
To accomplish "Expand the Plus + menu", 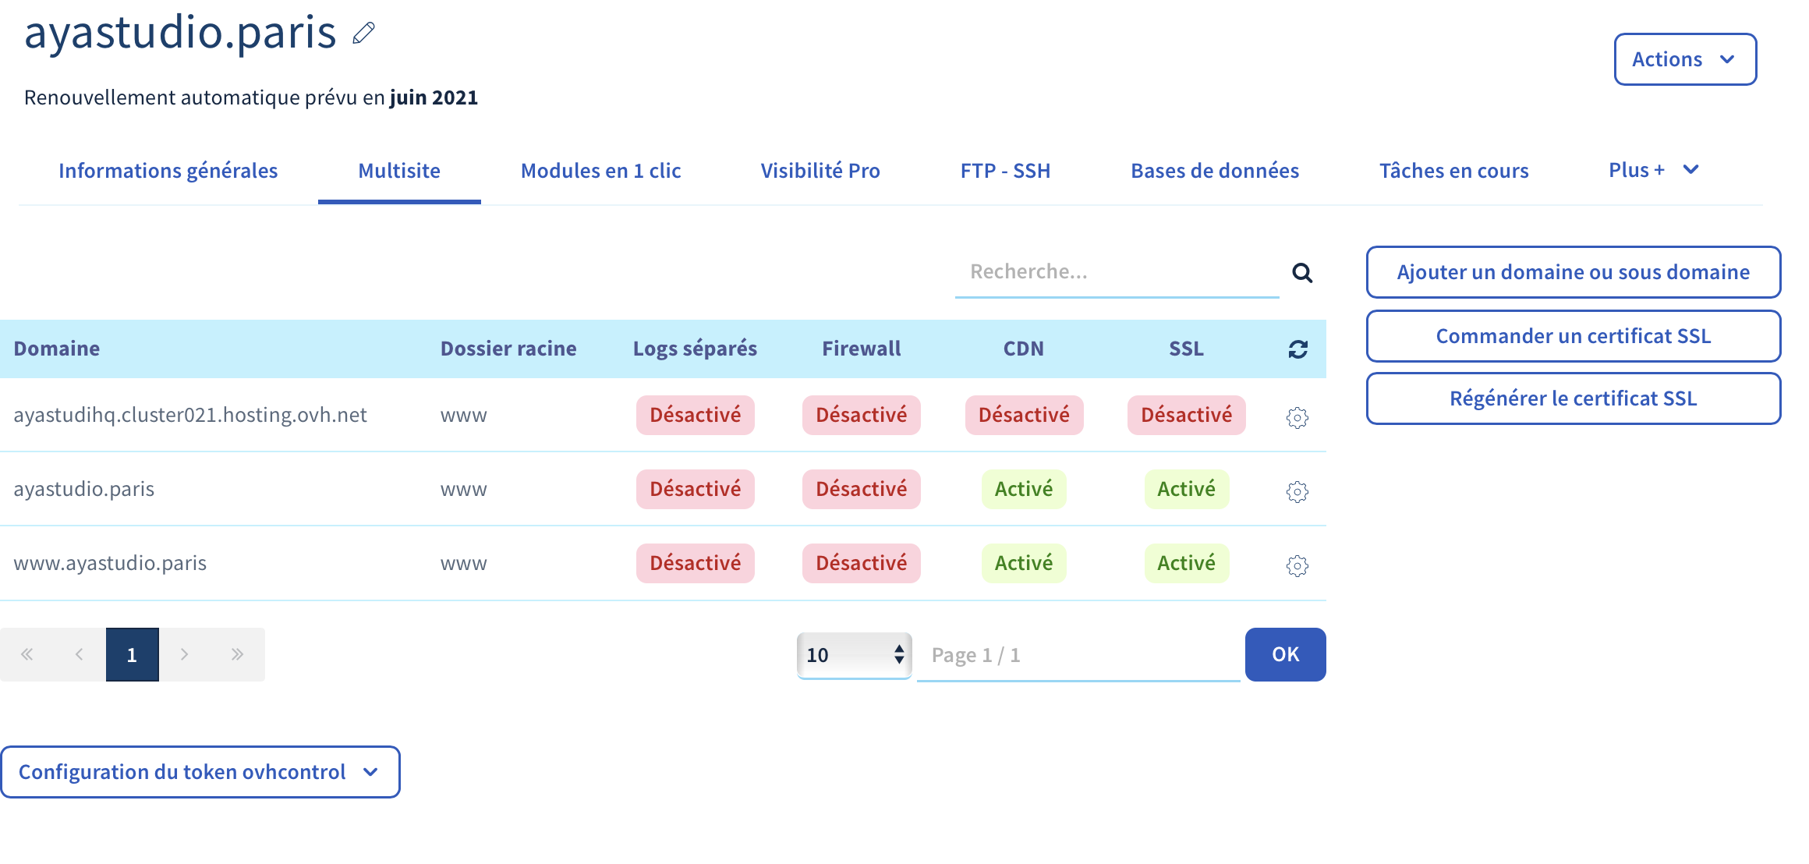I will point(1653,170).
